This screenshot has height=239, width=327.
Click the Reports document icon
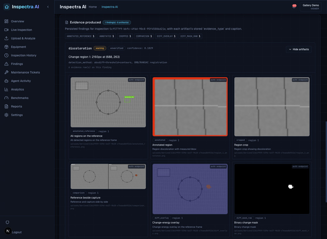coord(7,106)
